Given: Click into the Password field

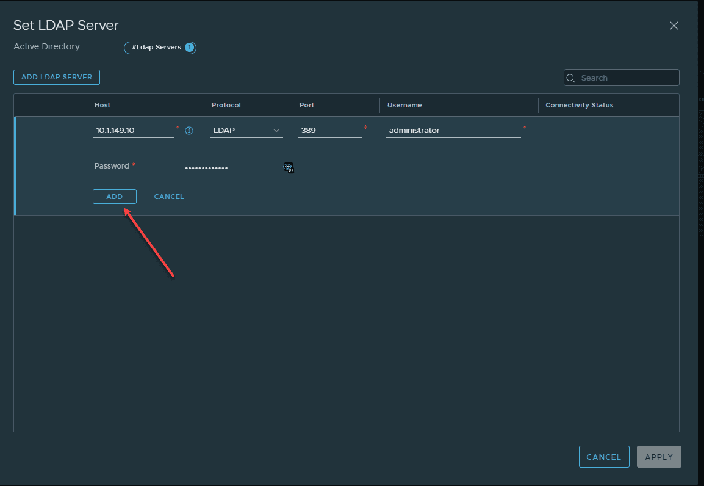Looking at the screenshot, I should pyautogui.click(x=231, y=168).
